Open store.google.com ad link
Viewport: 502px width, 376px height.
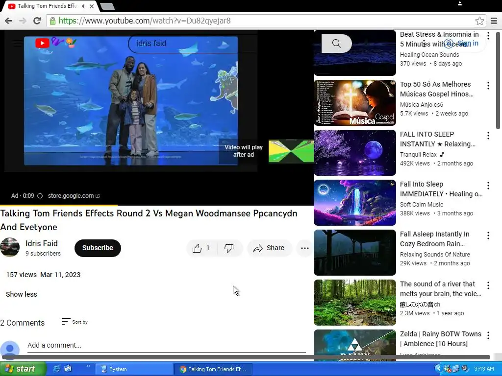coord(74,196)
